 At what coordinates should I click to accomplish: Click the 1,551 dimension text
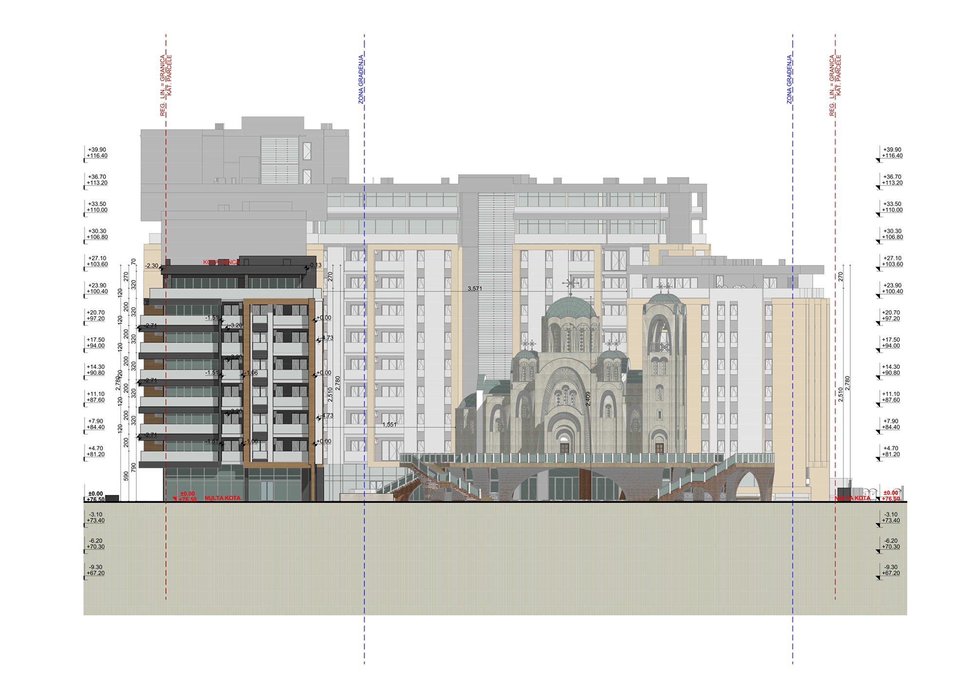[x=389, y=425]
